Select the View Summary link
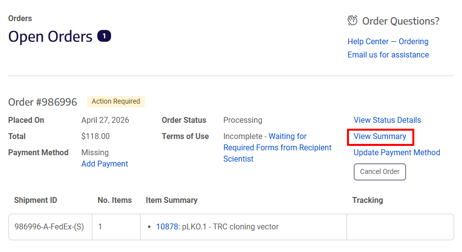Viewport: 462px width, 252px height. point(380,137)
